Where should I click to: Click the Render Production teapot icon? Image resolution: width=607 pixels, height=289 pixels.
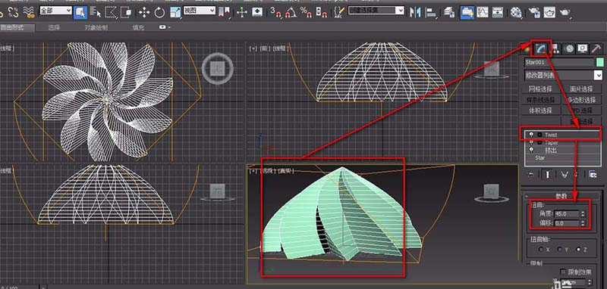point(565,12)
